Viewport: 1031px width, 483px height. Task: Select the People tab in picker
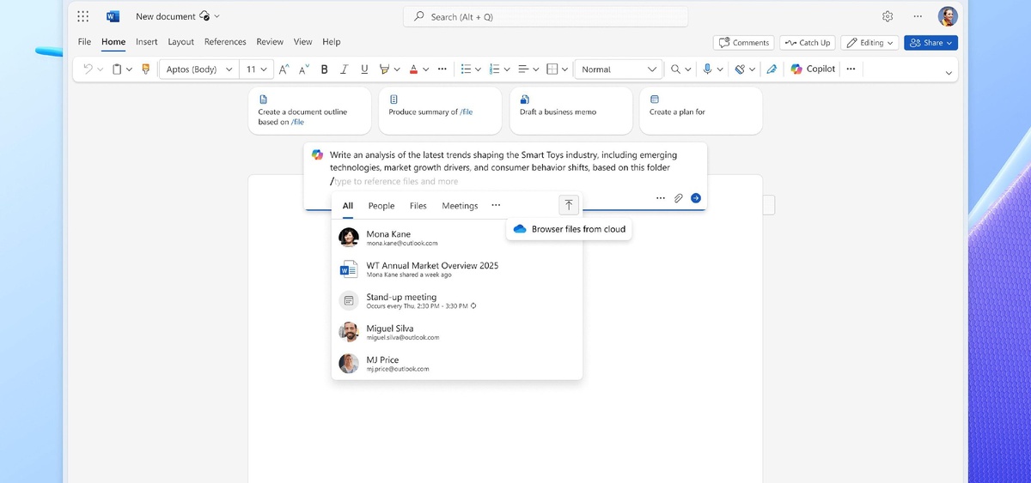coord(381,206)
